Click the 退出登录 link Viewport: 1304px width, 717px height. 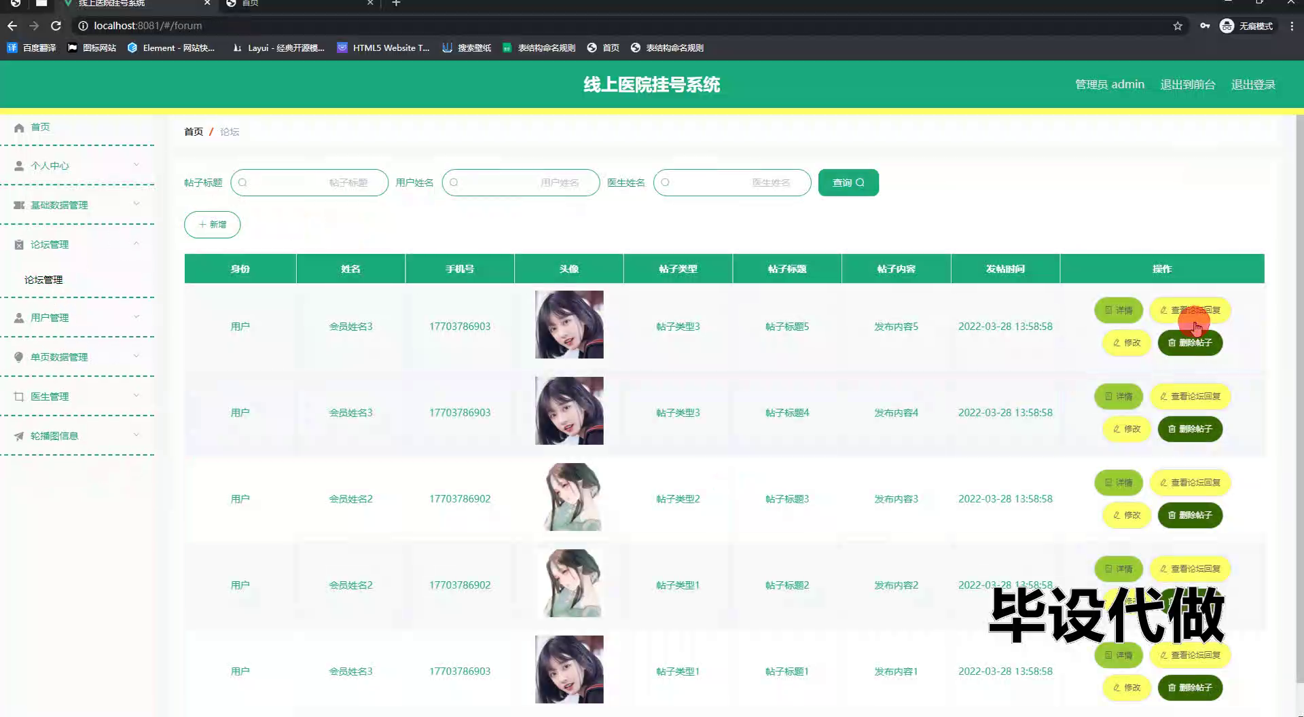click(x=1253, y=85)
